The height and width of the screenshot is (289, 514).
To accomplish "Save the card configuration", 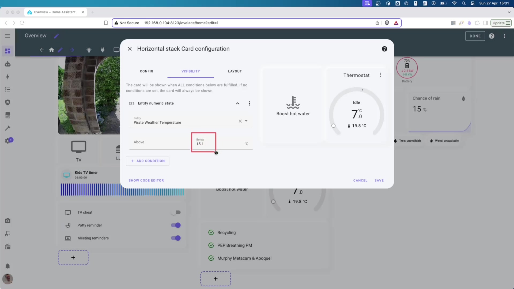I will [x=379, y=180].
